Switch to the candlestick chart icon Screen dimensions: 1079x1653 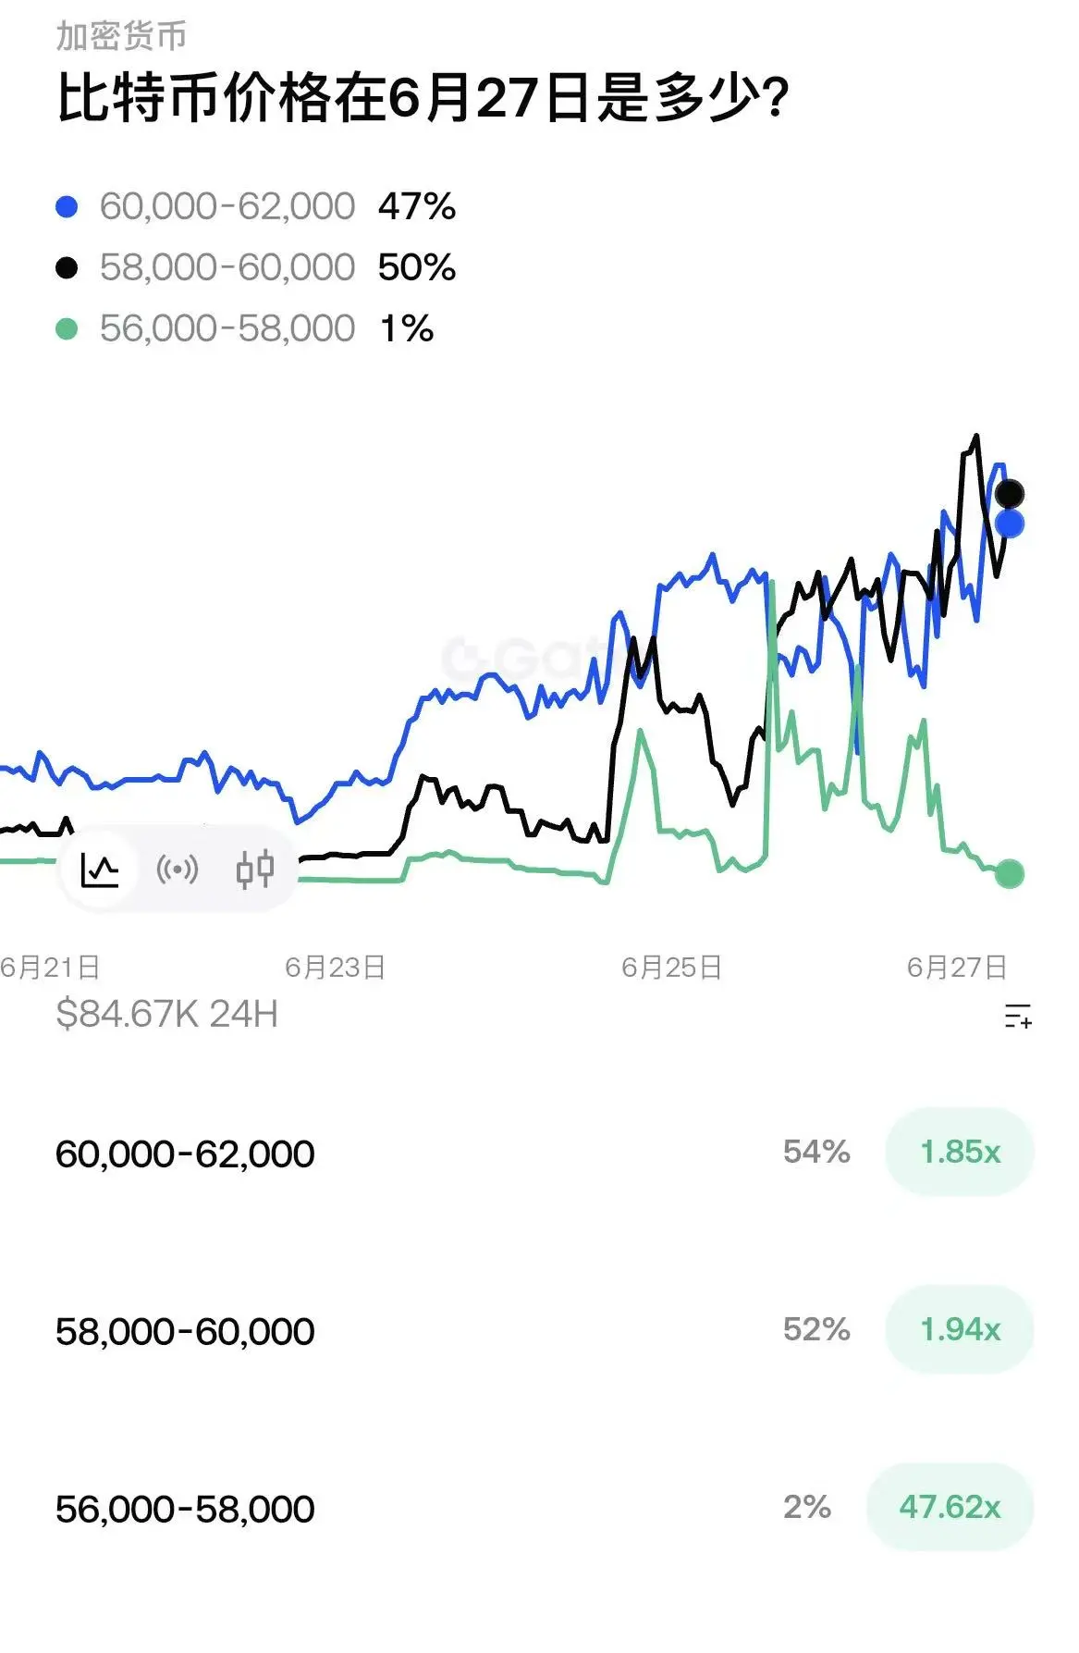pos(255,870)
